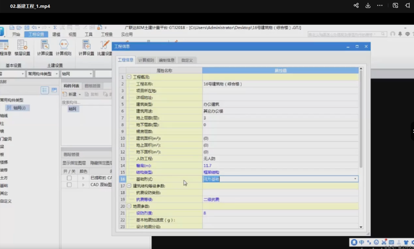Click the Open folder icon in quick access toolbar
Viewport: 414px width, 249px height.
pos(19,27)
